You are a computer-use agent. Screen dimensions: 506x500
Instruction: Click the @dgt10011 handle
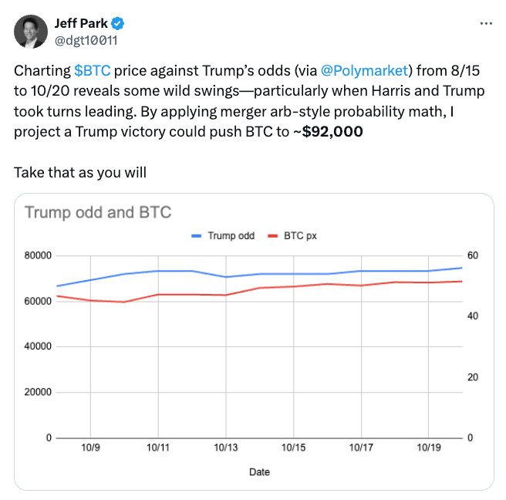86,39
